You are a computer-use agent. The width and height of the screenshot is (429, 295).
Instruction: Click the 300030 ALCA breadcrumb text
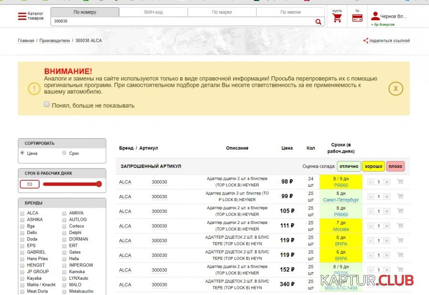88,41
